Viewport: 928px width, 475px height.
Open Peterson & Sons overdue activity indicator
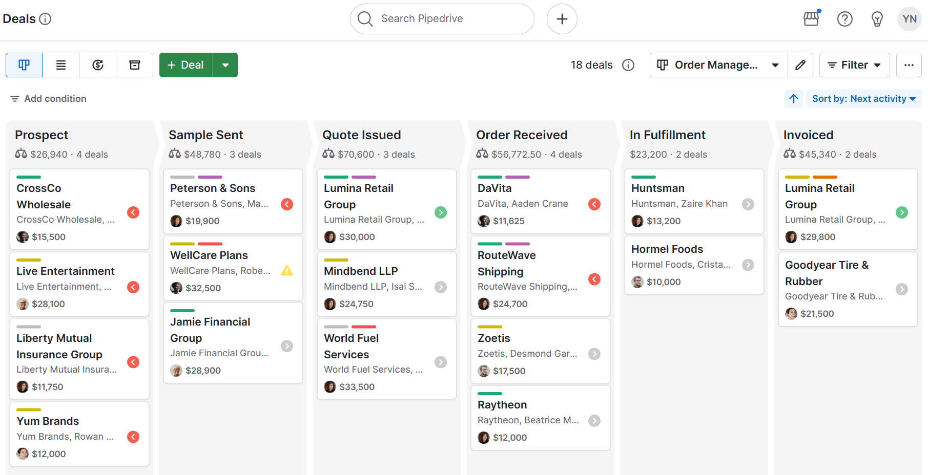coord(287,204)
